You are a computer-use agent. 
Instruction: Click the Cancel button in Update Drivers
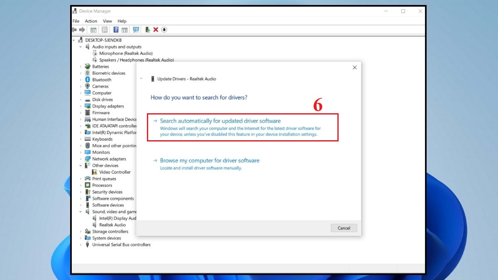tap(344, 228)
